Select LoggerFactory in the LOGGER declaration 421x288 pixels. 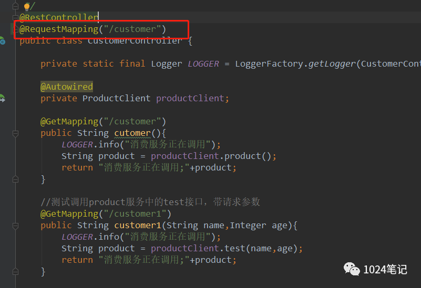[x=269, y=64]
